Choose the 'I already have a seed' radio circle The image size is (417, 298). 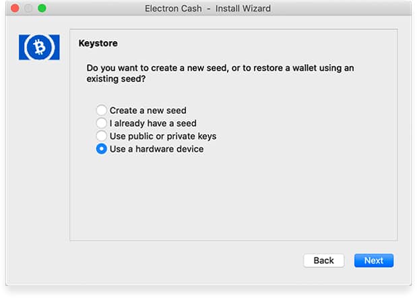tap(101, 123)
